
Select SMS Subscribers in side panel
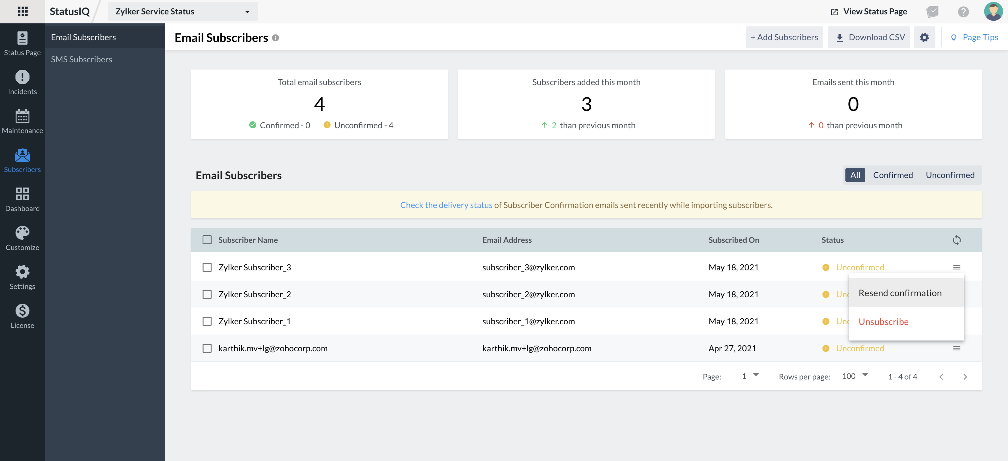coord(81,59)
